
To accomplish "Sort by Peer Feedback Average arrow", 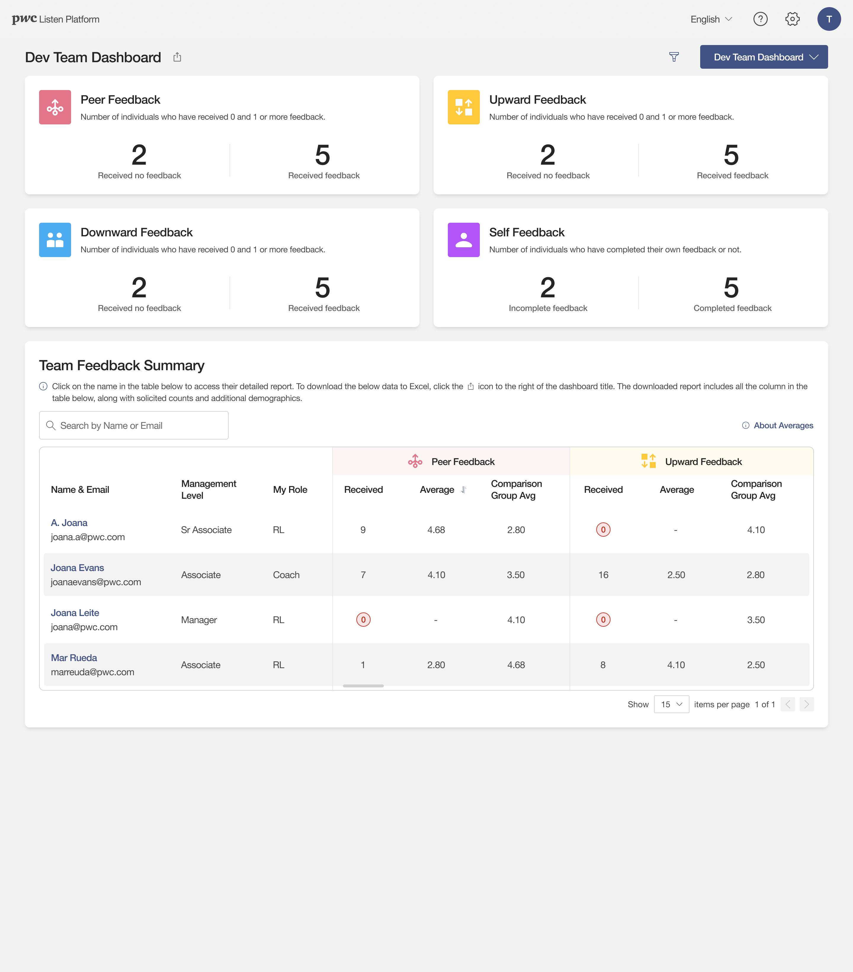I will click(464, 489).
